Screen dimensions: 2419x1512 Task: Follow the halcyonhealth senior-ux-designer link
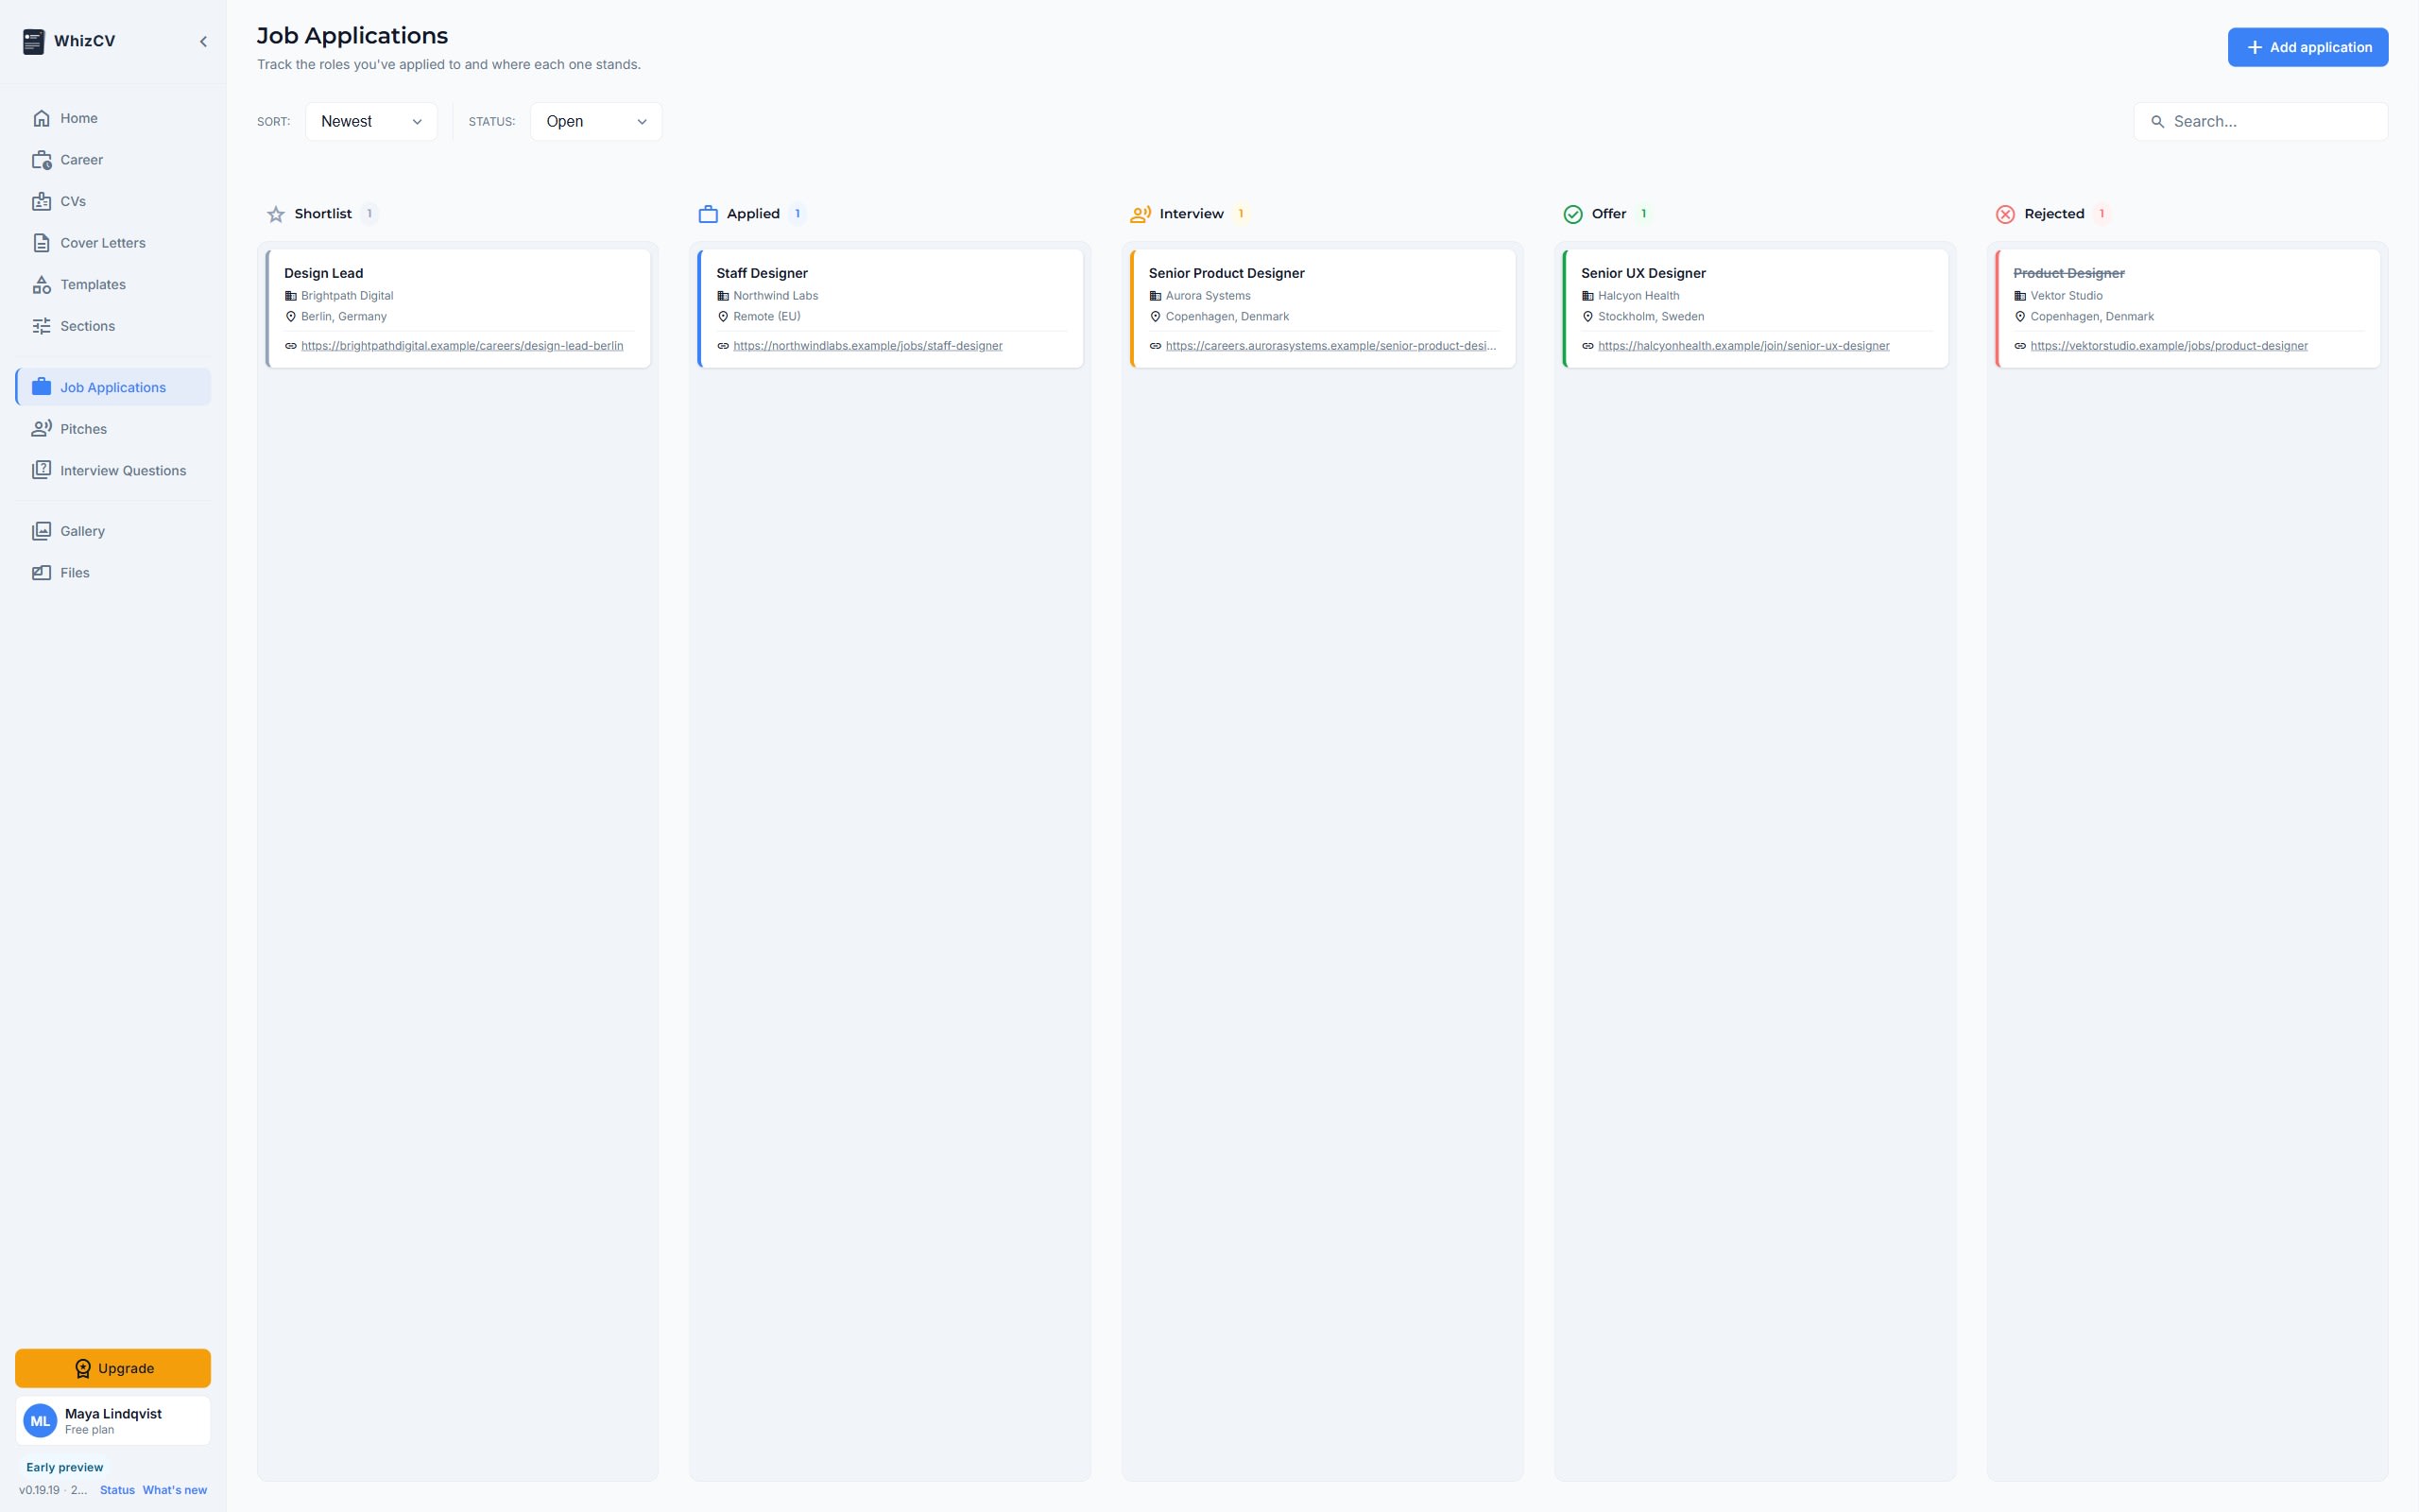pyautogui.click(x=1743, y=346)
